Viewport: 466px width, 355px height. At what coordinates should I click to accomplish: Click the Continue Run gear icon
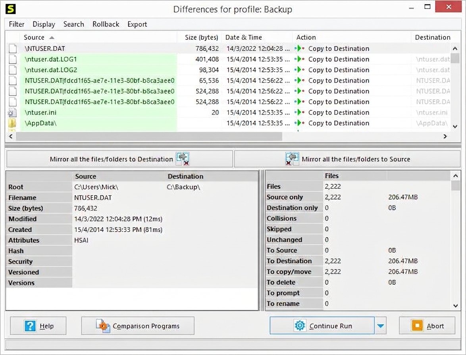300,326
